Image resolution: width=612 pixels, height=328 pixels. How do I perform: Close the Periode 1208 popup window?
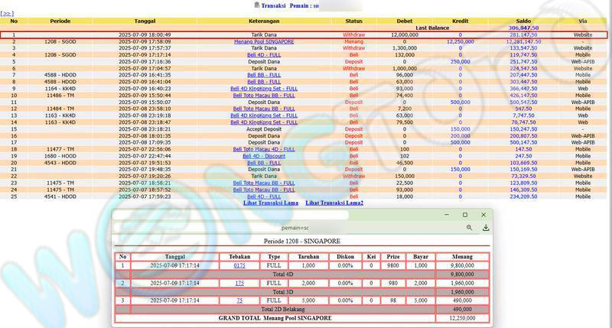pos(483,215)
